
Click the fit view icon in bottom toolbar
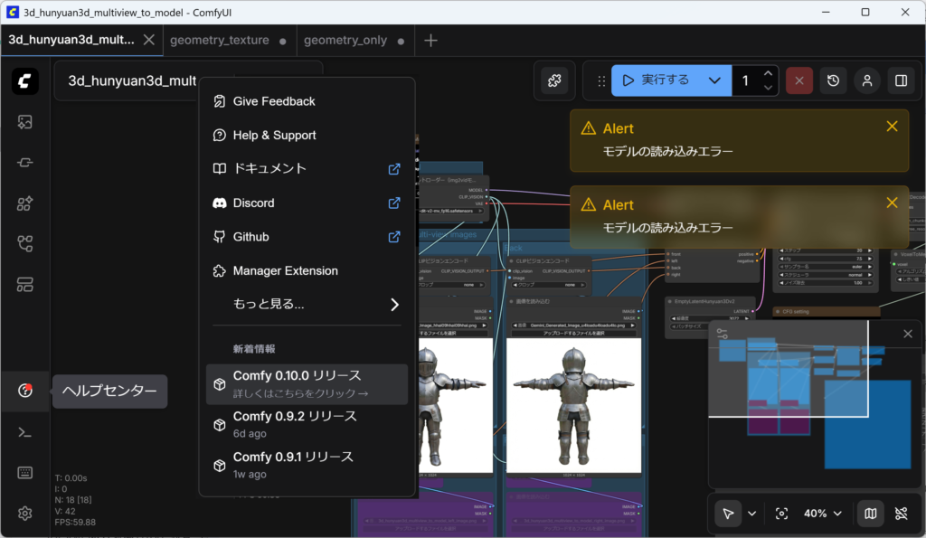tap(782, 514)
